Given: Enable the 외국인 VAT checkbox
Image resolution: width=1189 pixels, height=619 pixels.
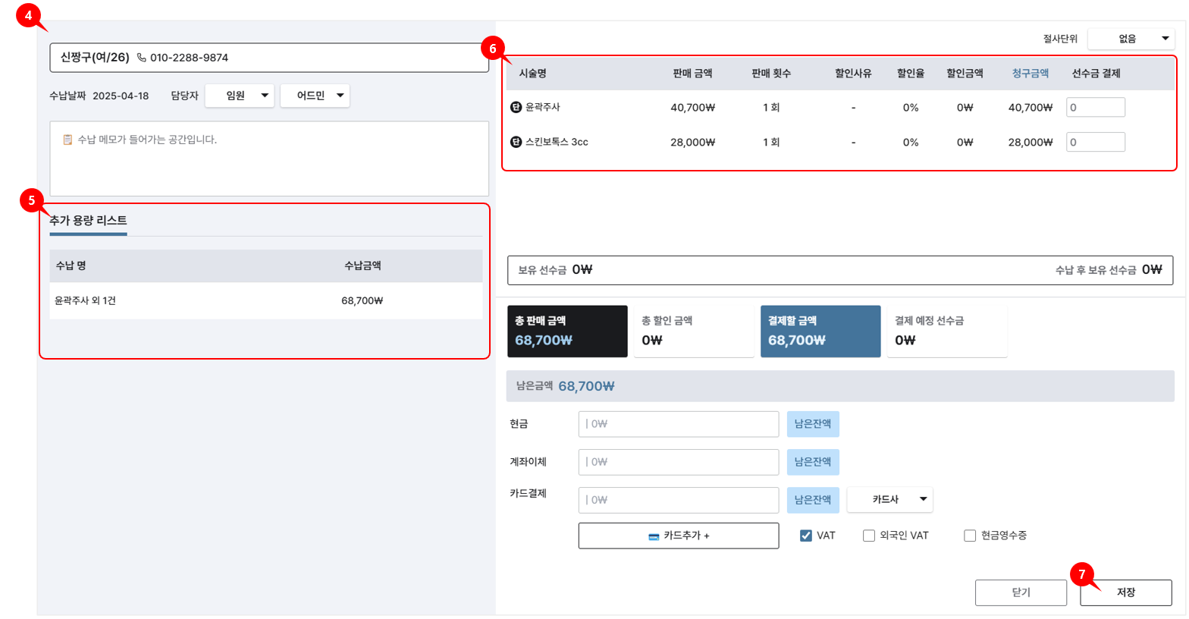Looking at the screenshot, I should (869, 536).
